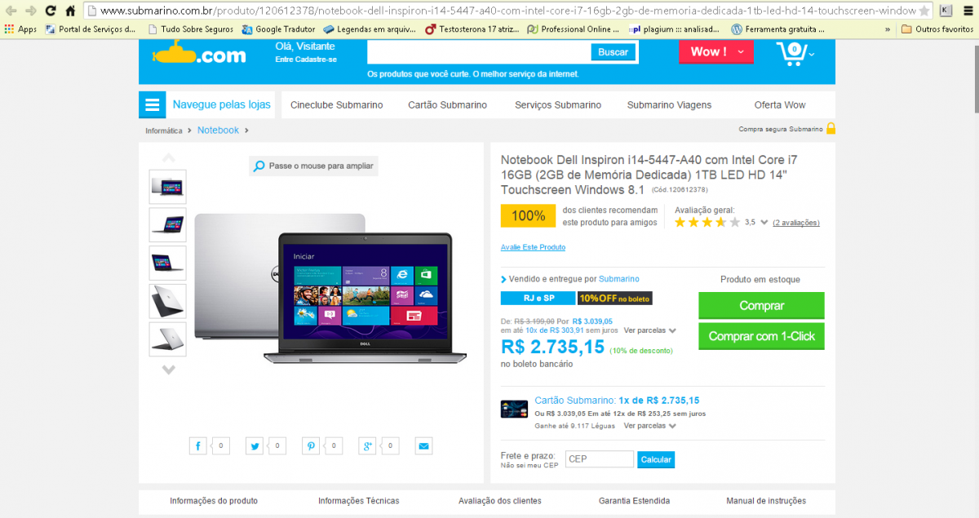Viewport: 979px width, 518px height.
Task: Select the fifth laptop thumbnail
Action: (x=167, y=339)
